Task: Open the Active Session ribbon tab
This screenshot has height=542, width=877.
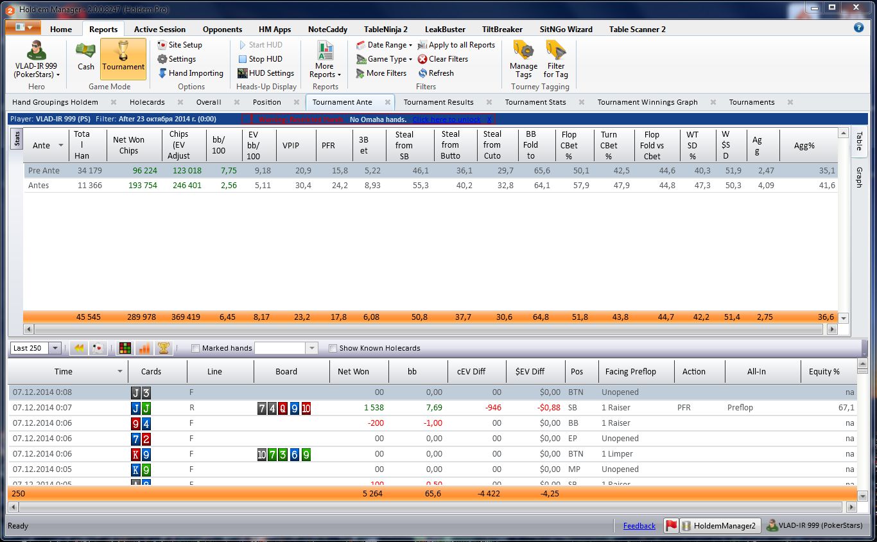Action: coord(160,30)
